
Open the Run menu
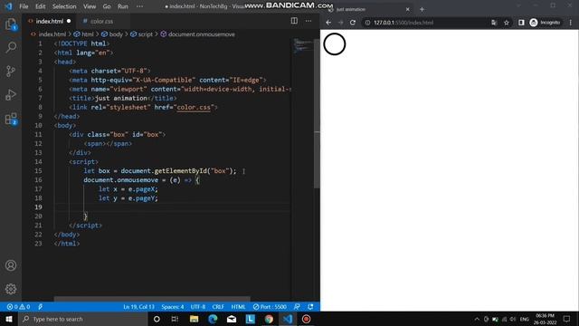click(123, 6)
